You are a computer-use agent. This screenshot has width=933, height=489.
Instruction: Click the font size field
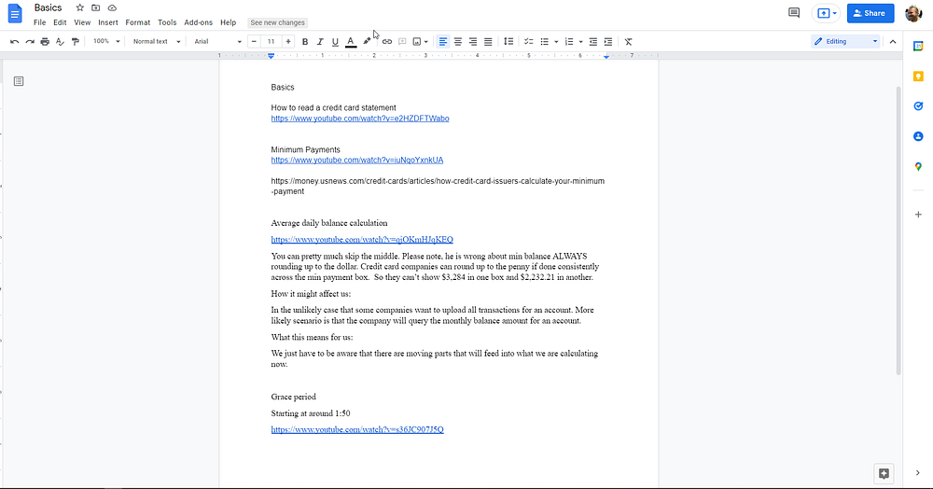(x=271, y=42)
